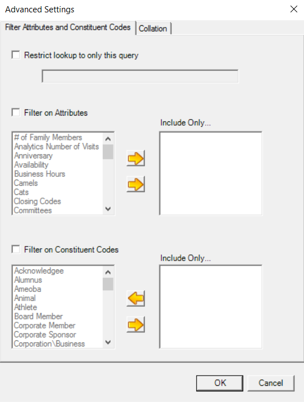Enable Restrict lookup to only this query

(16, 55)
